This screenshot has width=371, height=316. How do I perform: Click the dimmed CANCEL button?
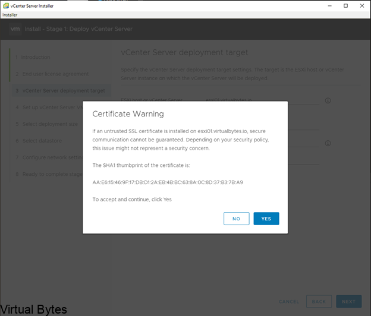pos(289,302)
